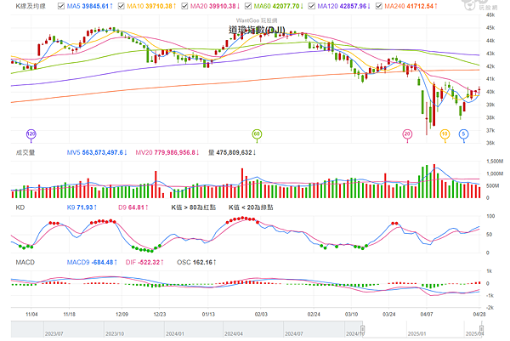Click the 12/09 date axis label

(122, 315)
